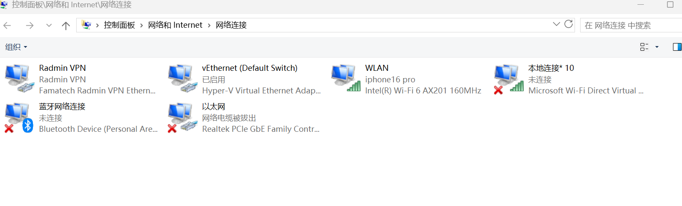
Task: Select the WLAN adapter icon
Action: 345,78
